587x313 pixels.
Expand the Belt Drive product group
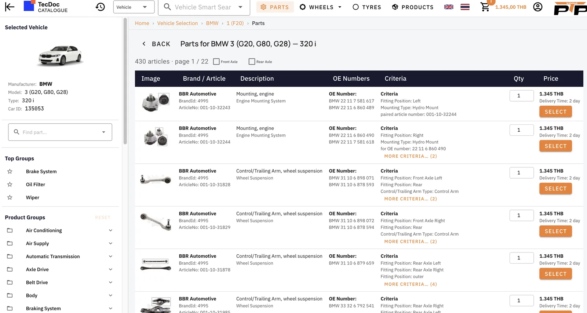pos(110,283)
